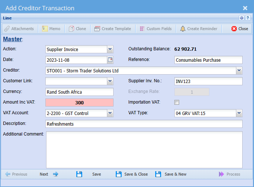Click the Master section heading link
Screen dimensions: 254x187
click(x=13, y=39)
